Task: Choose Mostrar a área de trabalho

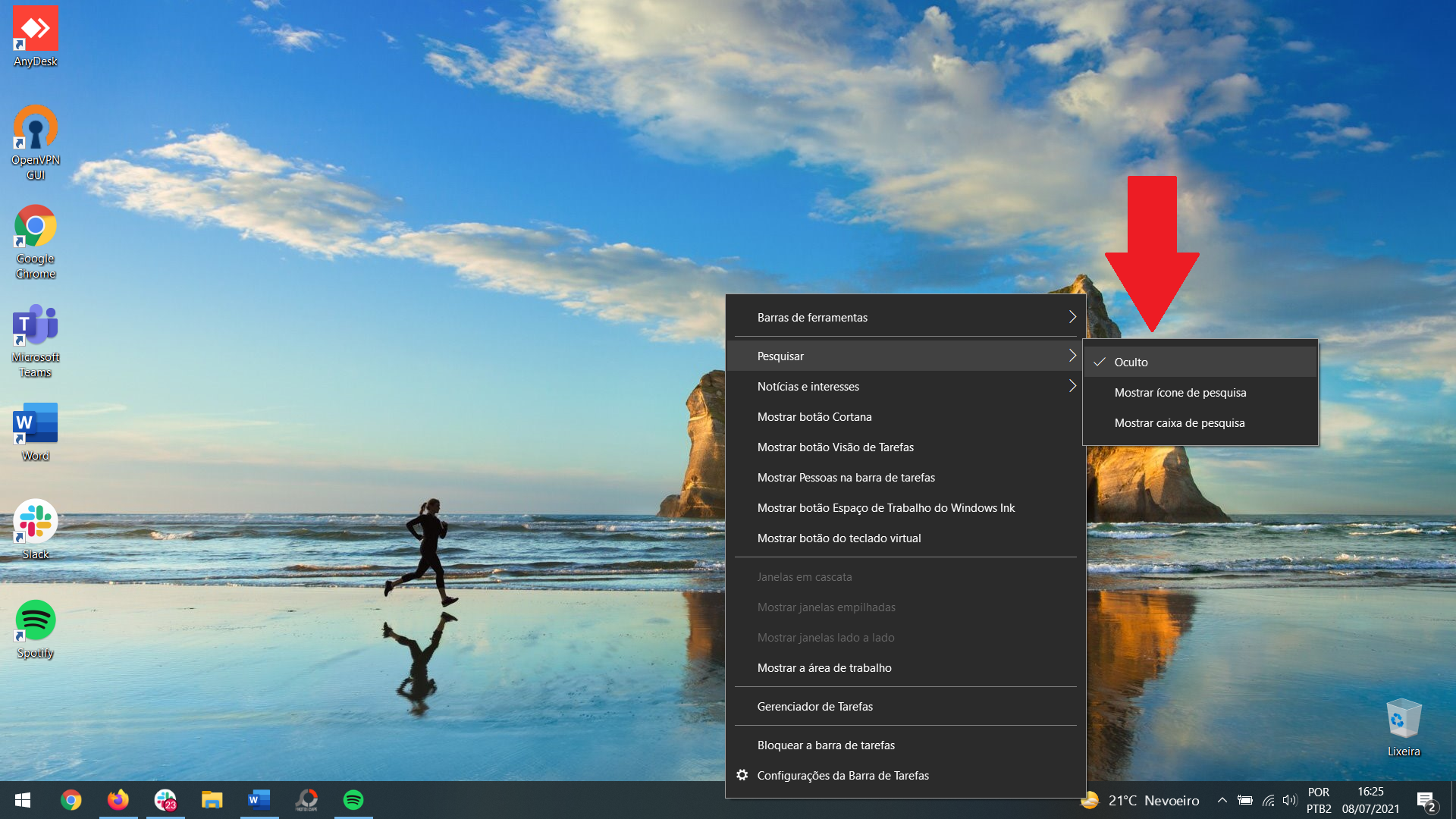Action: [x=905, y=667]
